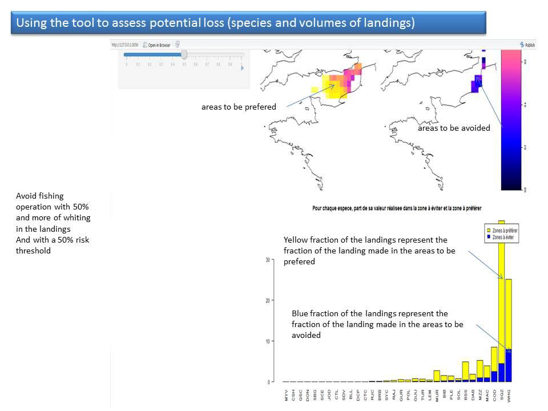548x411 pixels.
Task: Click the PLE species axis label
Action: click(x=451, y=395)
